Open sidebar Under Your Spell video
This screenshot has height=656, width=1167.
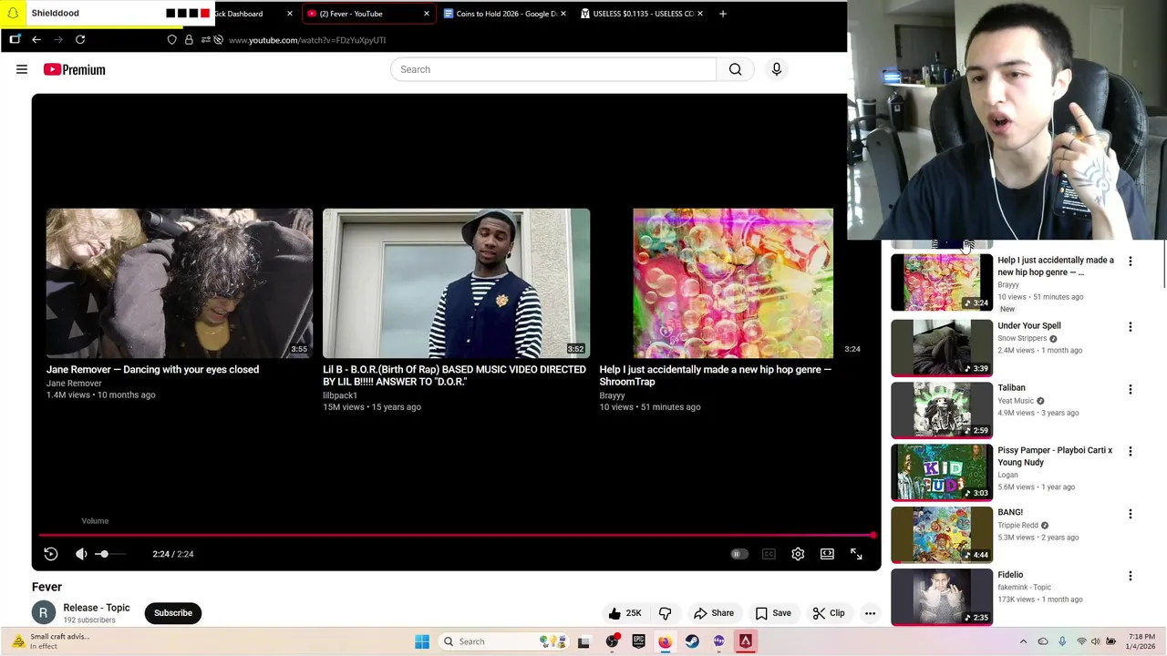click(x=1029, y=326)
